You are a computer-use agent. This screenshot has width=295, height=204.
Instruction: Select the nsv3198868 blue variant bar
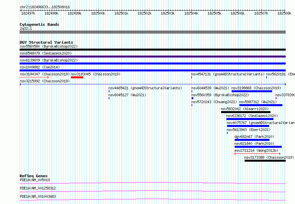252,91
